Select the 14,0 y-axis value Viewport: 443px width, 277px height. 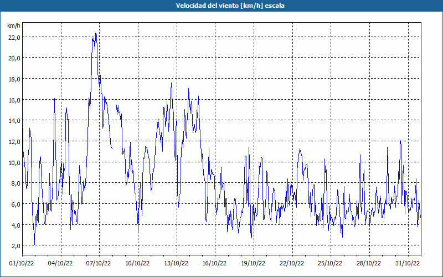[14, 121]
